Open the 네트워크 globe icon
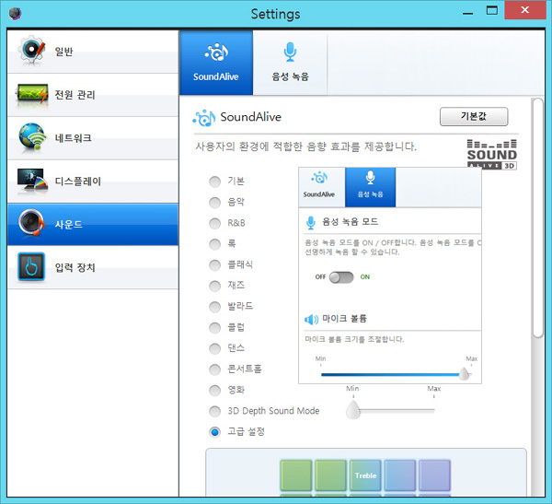 (32, 137)
